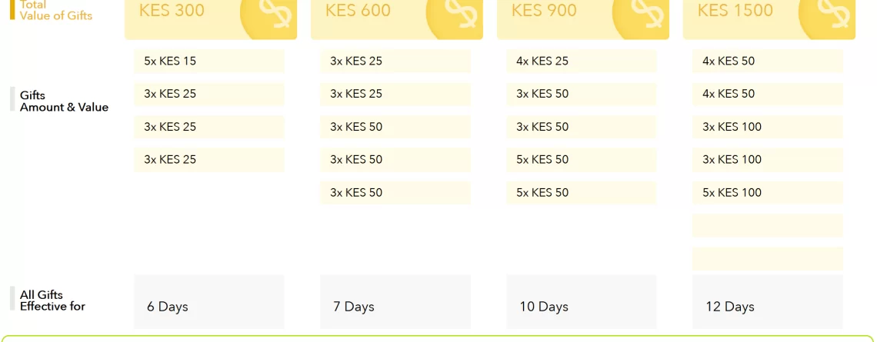This screenshot has height=342, width=877.
Task: Click the KES 900 amount text
Action: click(544, 10)
